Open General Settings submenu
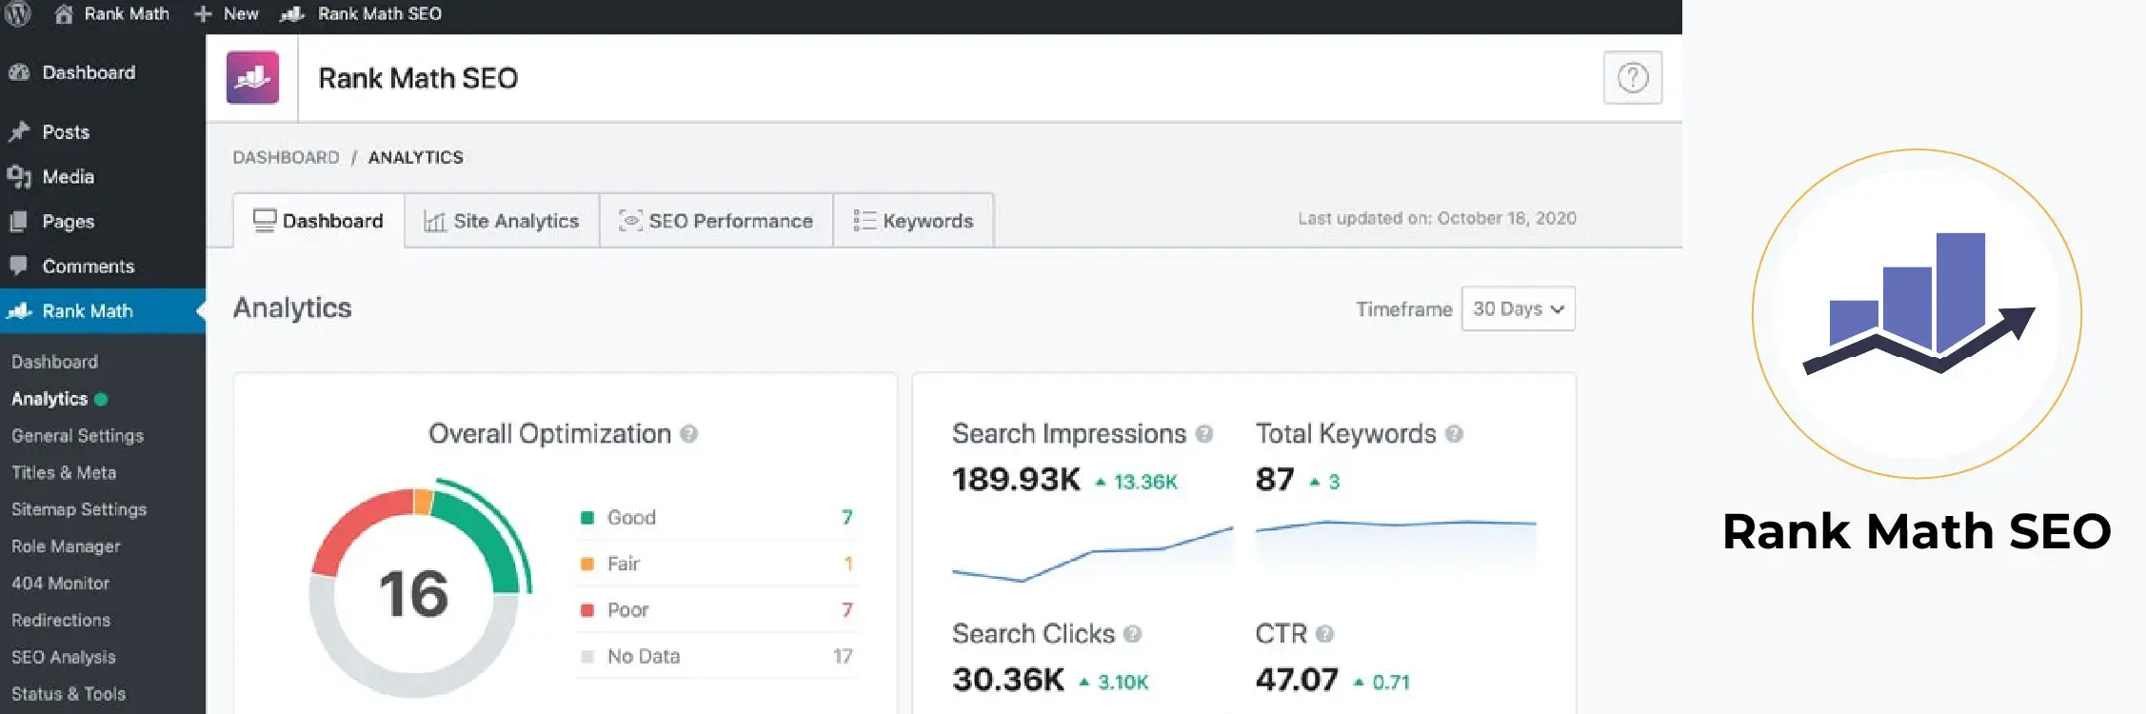Screen dimensions: 2146x714 coord(77,436)
